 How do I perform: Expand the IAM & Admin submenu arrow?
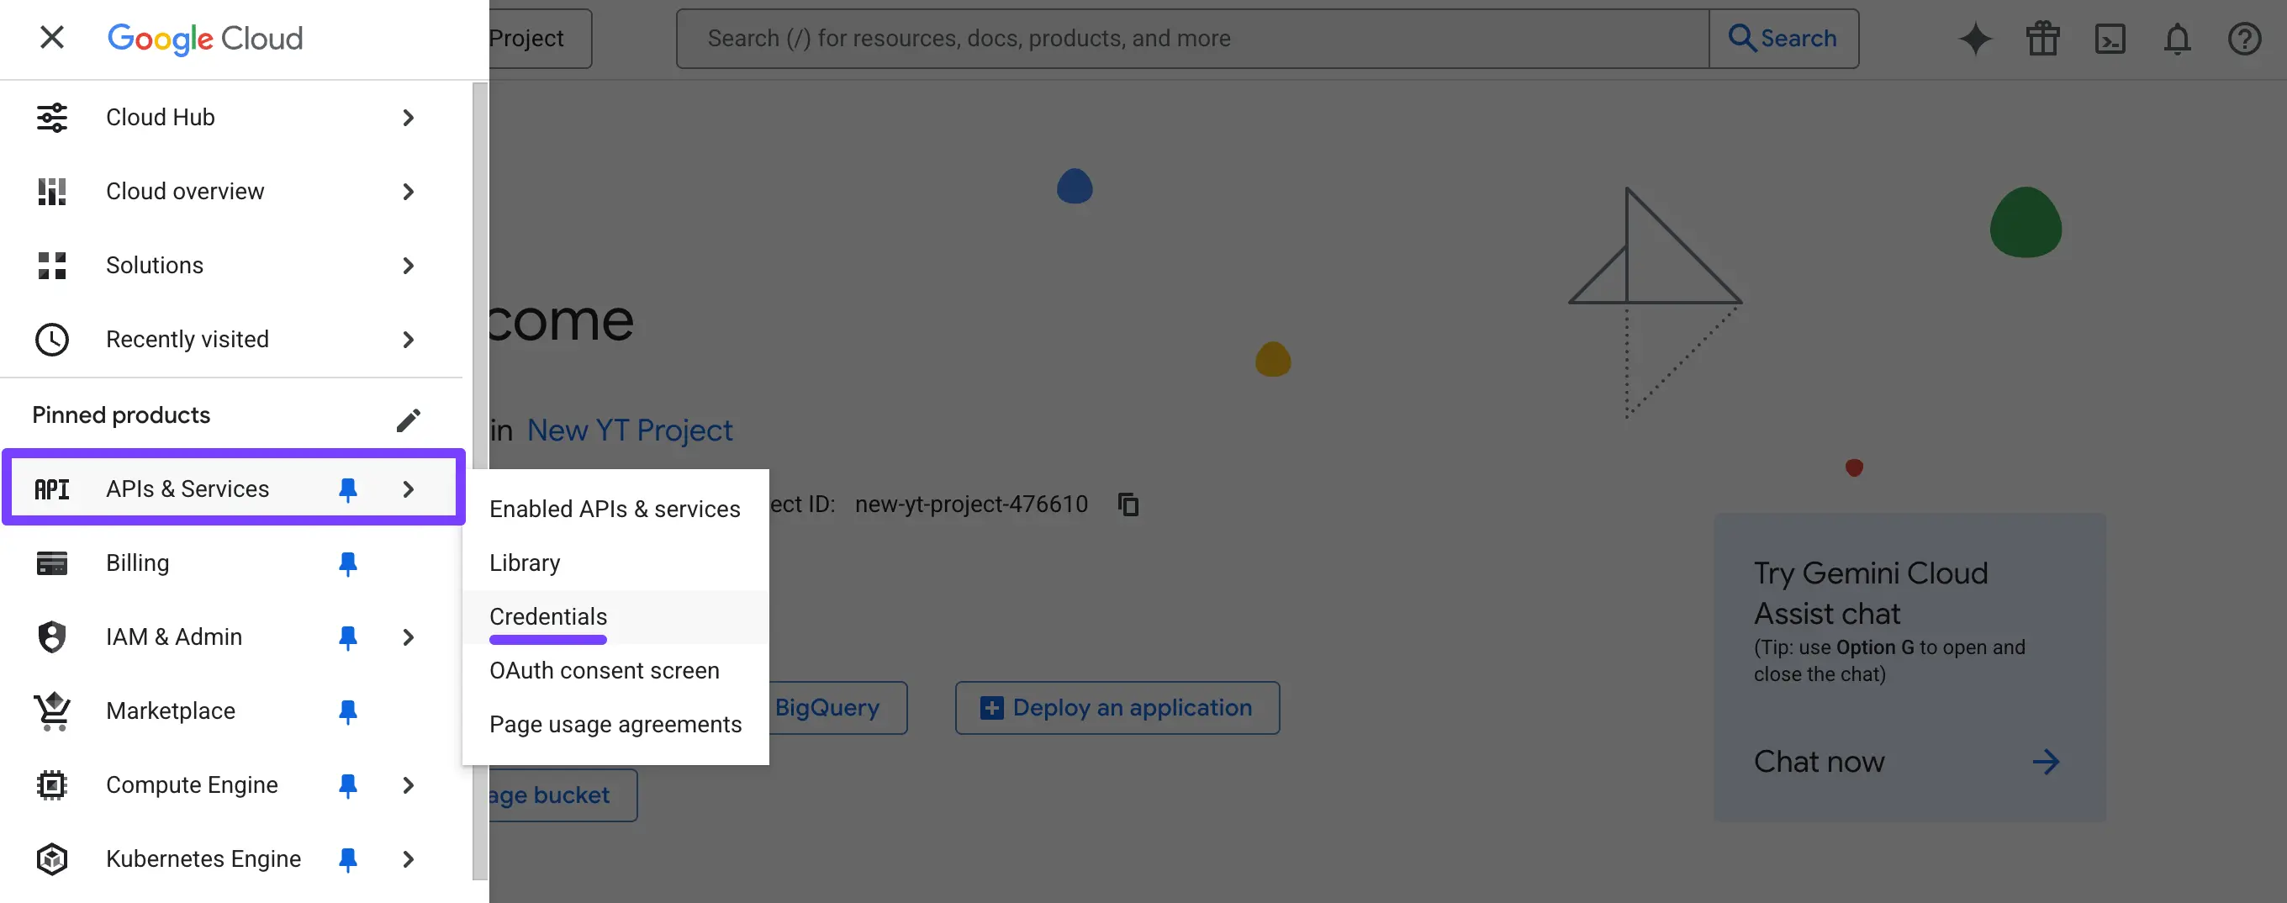coord(408,636)
